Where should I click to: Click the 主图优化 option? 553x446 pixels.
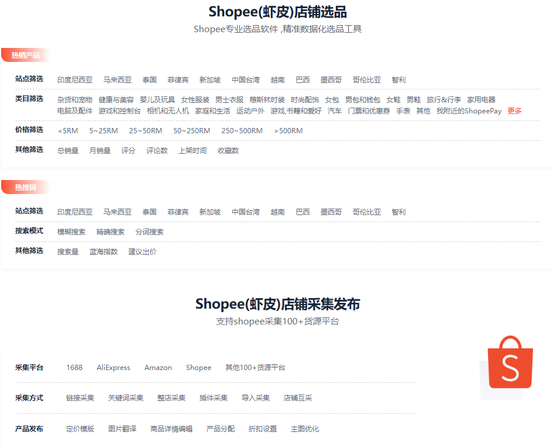pyautogui.click(x=305, y=429)
